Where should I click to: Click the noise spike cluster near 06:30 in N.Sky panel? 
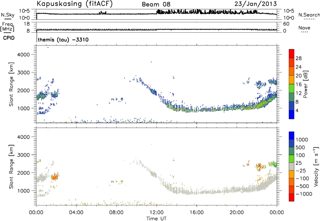point(103,13)
